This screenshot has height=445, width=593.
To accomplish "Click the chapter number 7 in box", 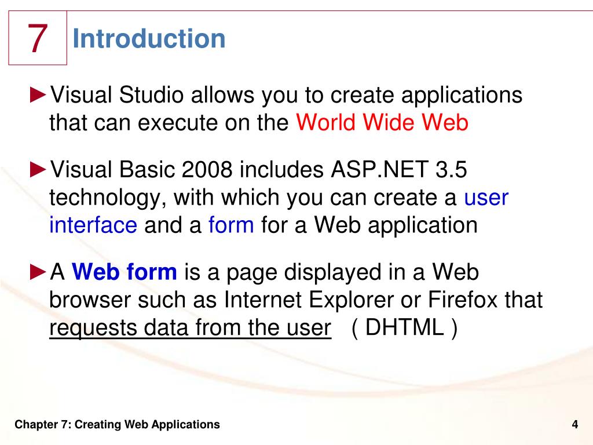I will click(x=38, y=38).
